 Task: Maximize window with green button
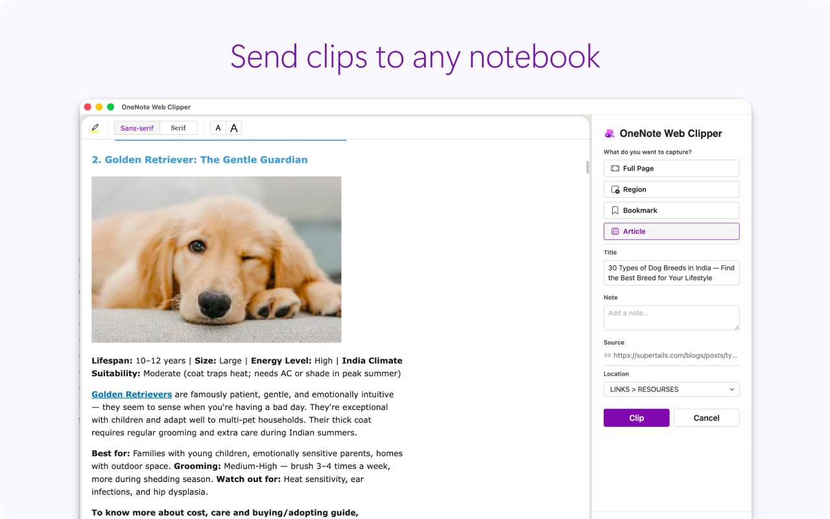click(x=111, y=107)
